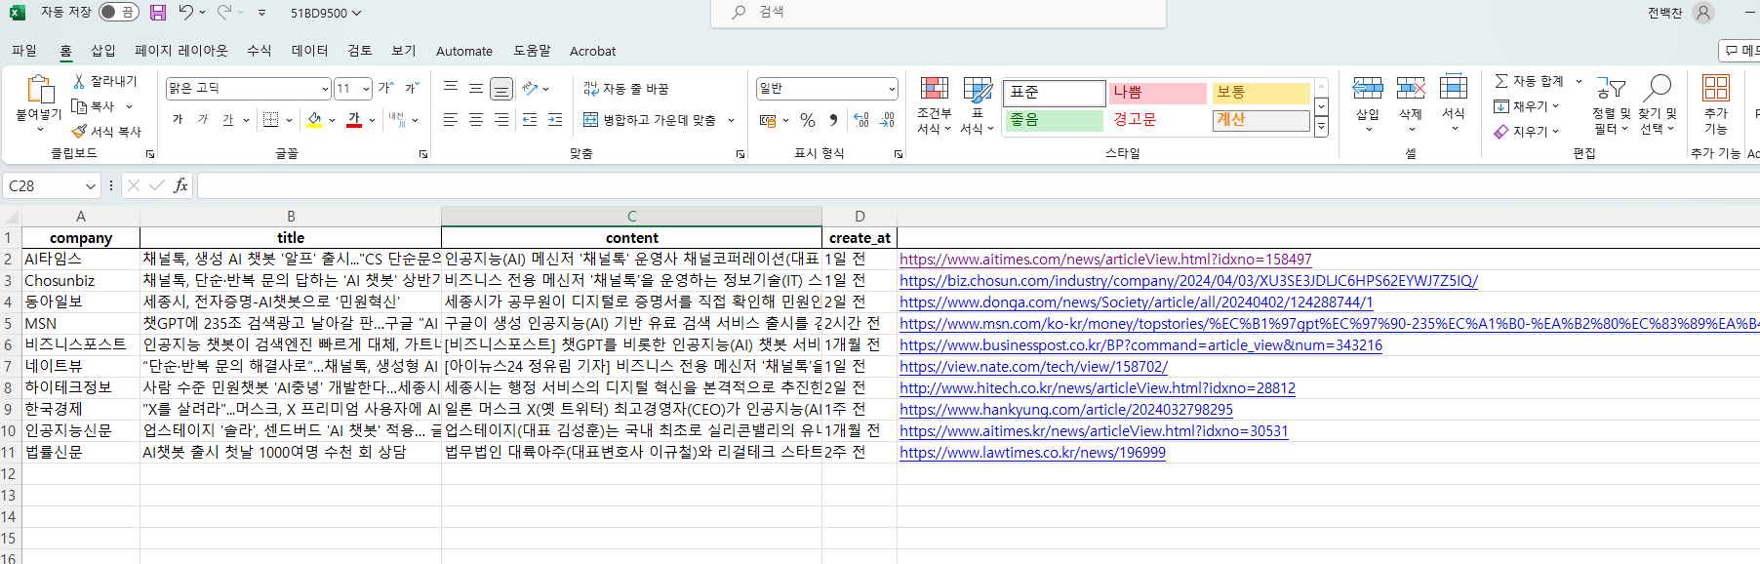Screen dimensions: 1760x564
Task: Open the file name dropdown 51BD9500
Action: 326,13
